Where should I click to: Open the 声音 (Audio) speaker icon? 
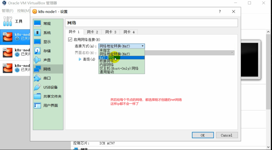tap(37, 60)
